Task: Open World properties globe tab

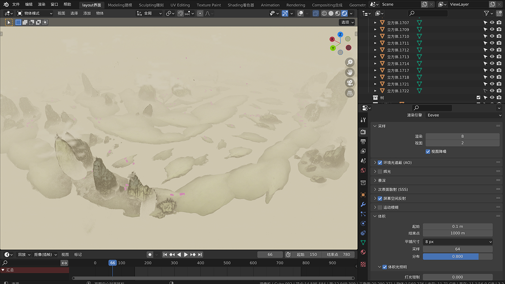Action: click(x=363, y=170)
